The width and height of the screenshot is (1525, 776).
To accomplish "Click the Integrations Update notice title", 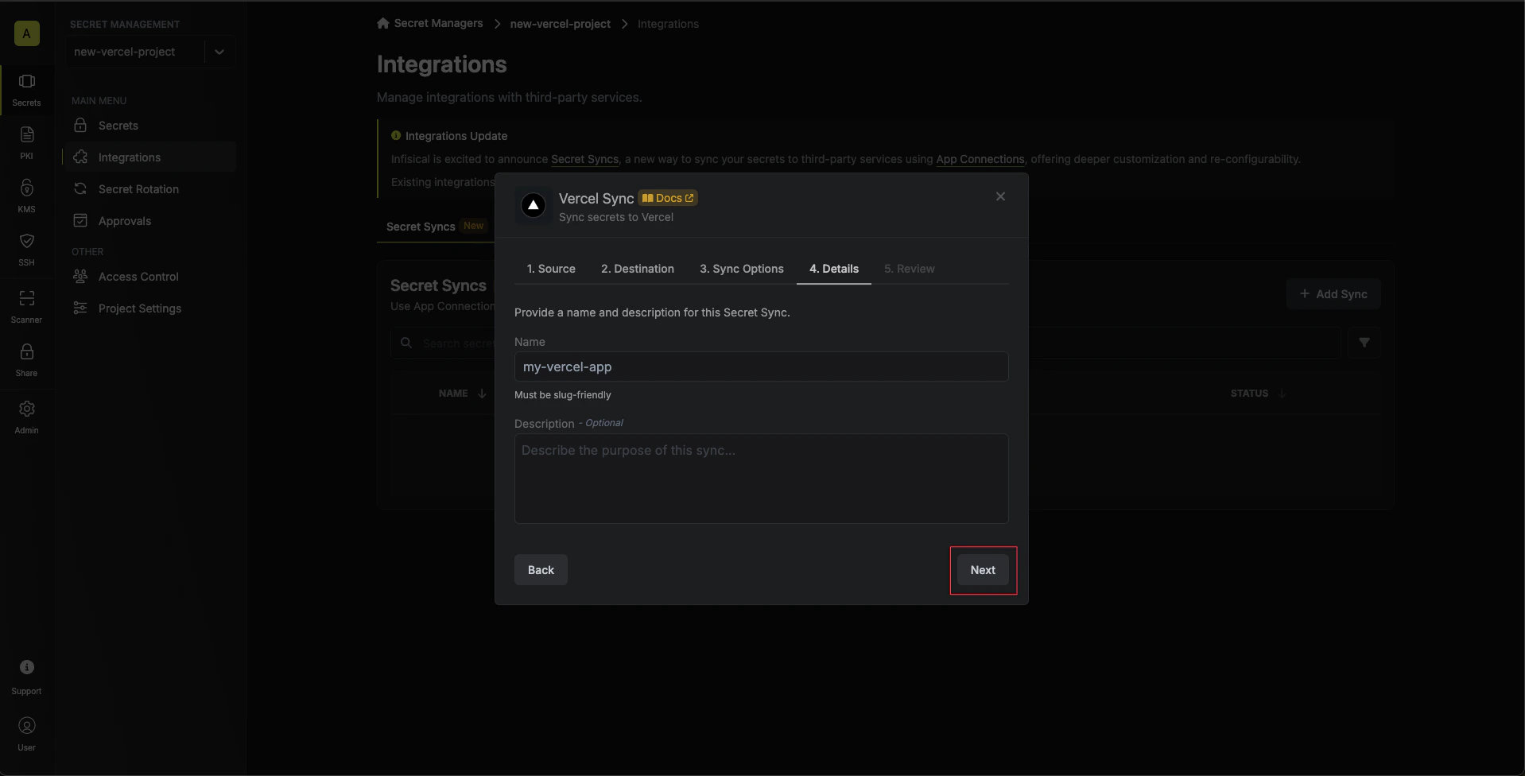I will (x=456, y=136).
